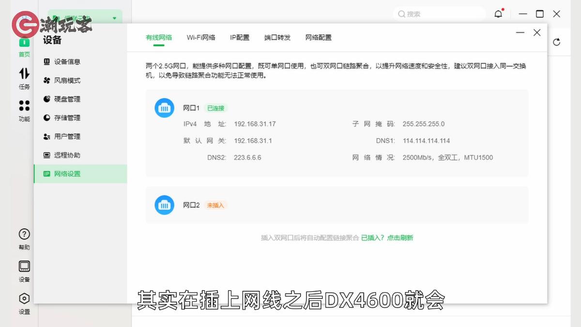Select the 网口1 port icon
Image resolution: width=581 pixels, height=327 pixels.
tap(164, 108)
